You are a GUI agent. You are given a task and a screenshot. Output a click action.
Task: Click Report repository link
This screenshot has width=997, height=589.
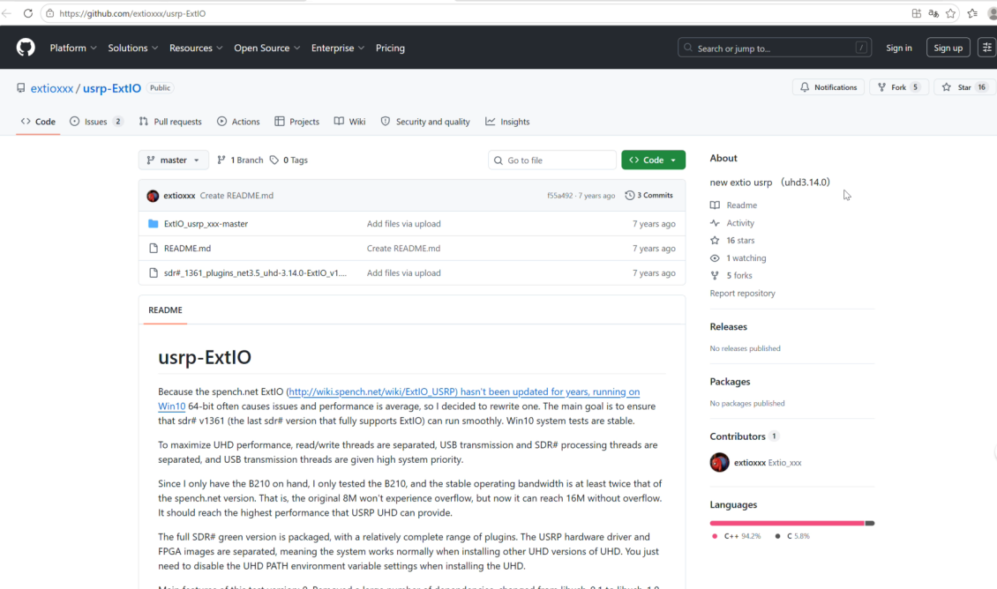[x=742, y=293]
